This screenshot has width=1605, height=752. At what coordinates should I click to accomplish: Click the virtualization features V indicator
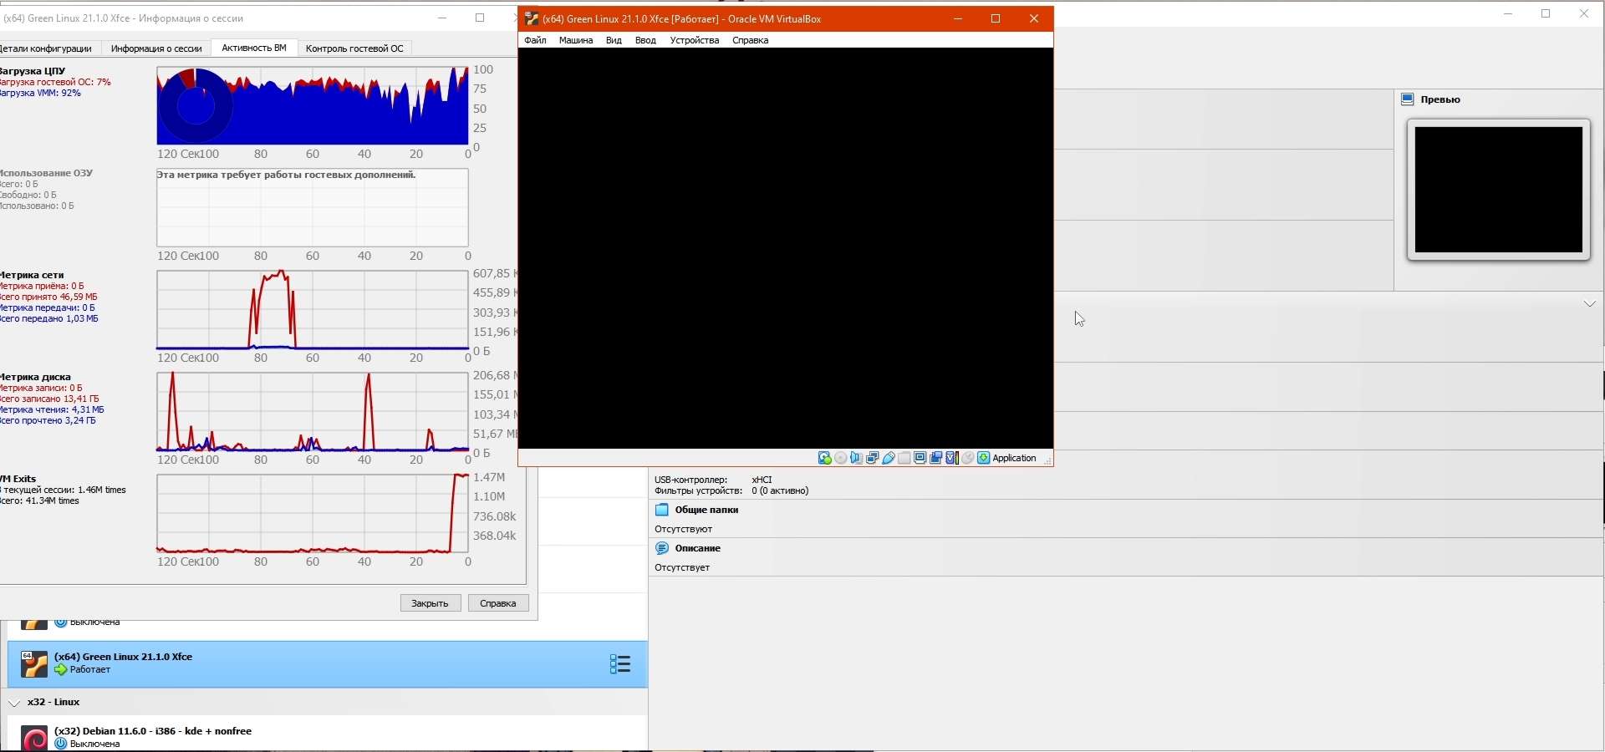pyautogui.click(x=952, y=458)
